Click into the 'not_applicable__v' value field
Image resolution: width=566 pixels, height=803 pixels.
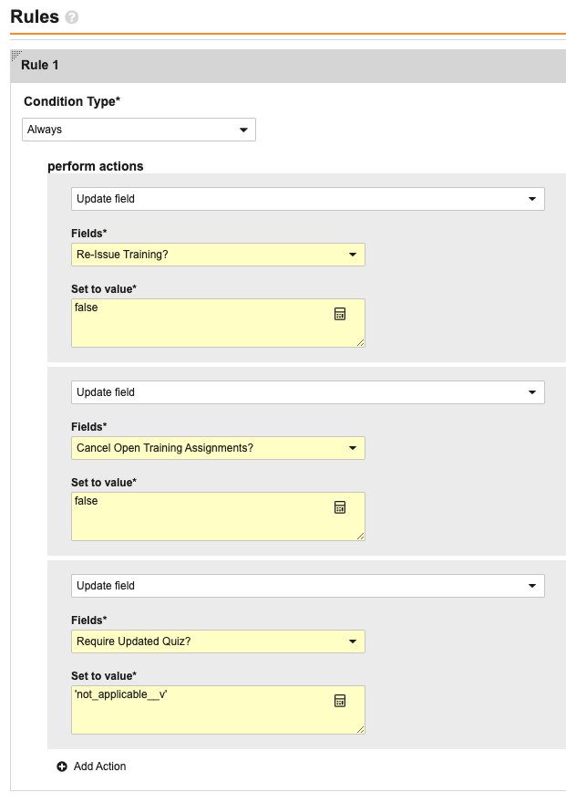[218, 710]
